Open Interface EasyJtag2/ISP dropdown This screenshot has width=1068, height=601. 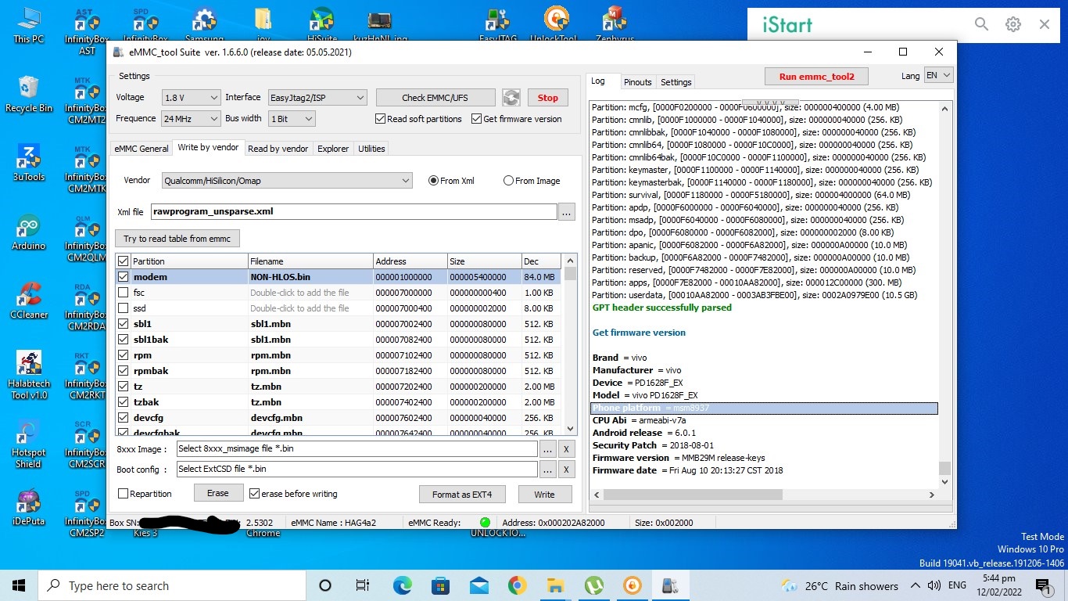click(x=317, y=98)
